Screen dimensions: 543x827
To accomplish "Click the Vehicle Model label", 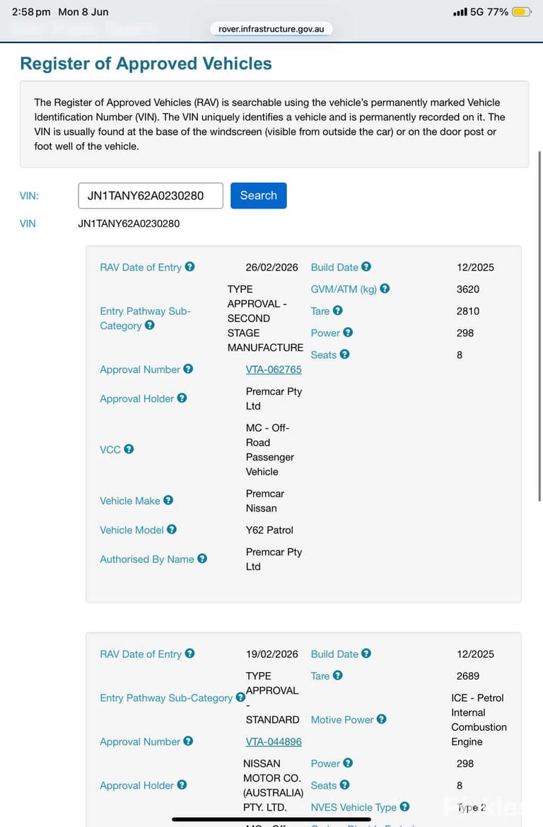I will point(132,530).
